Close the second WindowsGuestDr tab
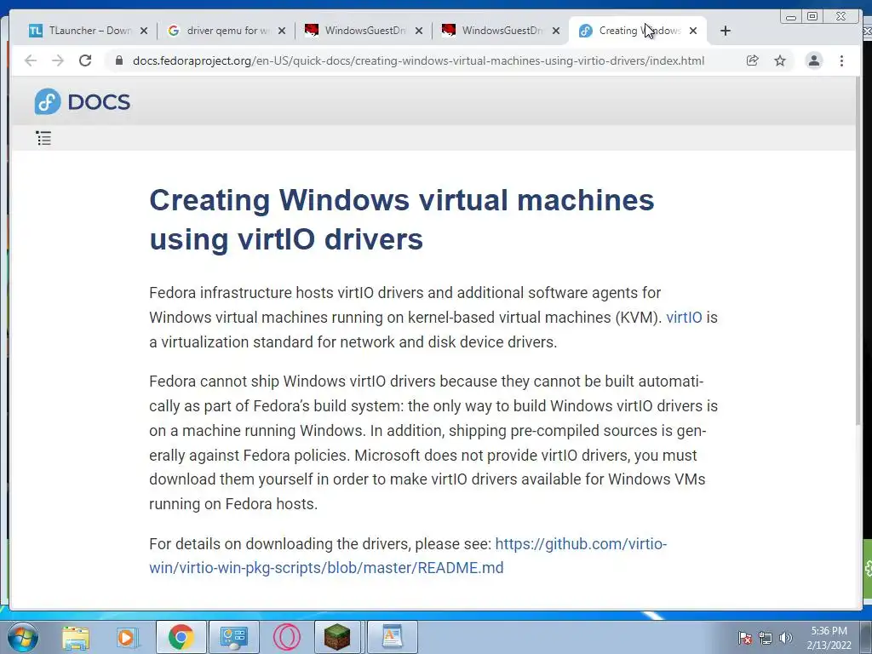This screenshot has width=872, height=654. pos(556,31)
